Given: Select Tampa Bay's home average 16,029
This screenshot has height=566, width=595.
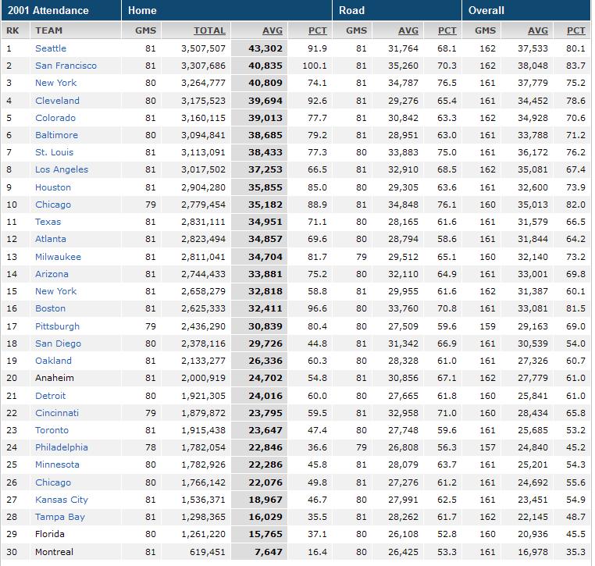Looking at the screenshot, I should pyautogui.click(x=265, y=517).
